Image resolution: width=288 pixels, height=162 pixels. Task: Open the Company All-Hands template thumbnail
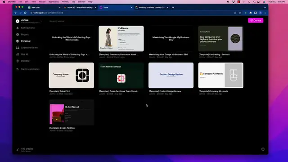coord(221,75)
